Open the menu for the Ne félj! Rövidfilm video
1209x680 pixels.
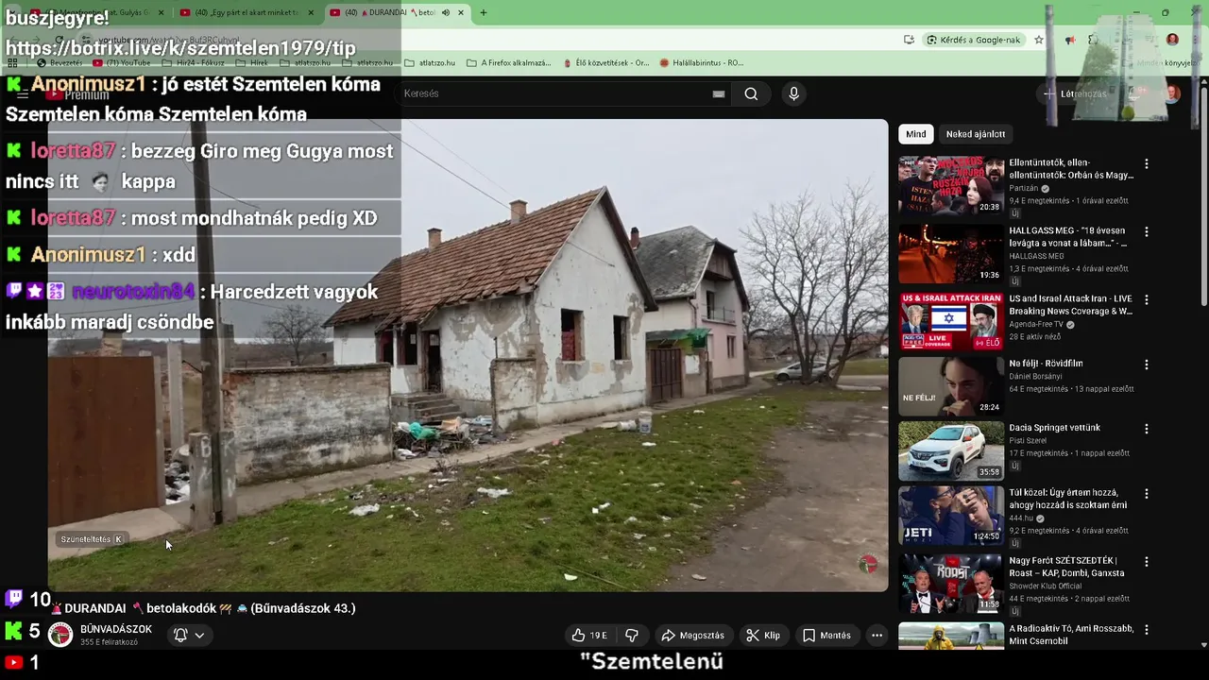1147,365
